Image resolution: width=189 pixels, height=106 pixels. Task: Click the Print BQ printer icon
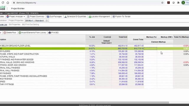pos(50,33)
